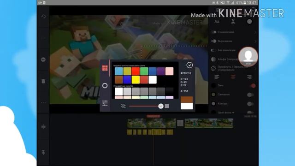Switch to the RGB sliders tab
The image size is (295, 166).
click(105, 103)
